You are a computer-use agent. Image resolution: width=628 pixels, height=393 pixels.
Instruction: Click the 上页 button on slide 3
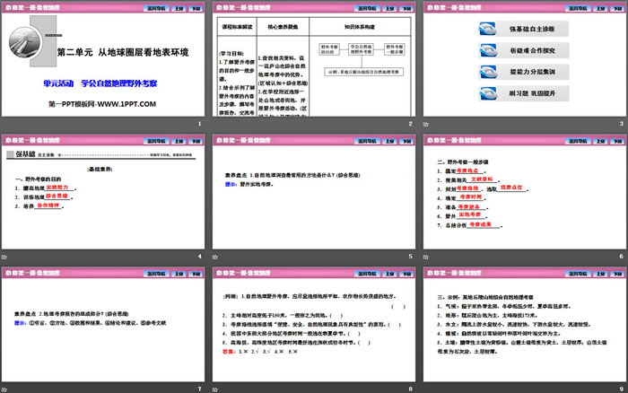[x=600, y=8]
